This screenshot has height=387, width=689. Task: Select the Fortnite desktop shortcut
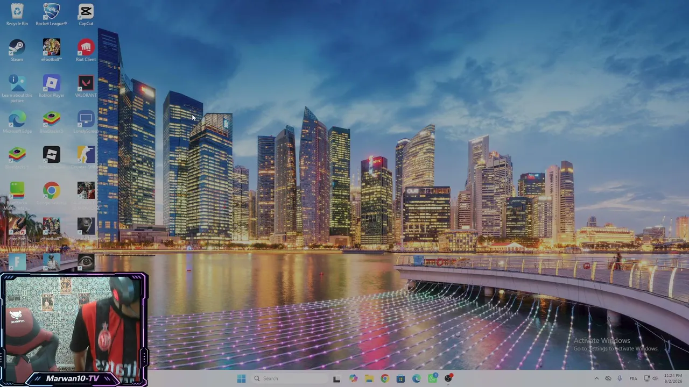coord(17,262)
